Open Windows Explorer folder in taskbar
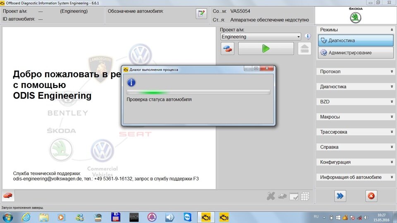 click(x=44, y=217)
